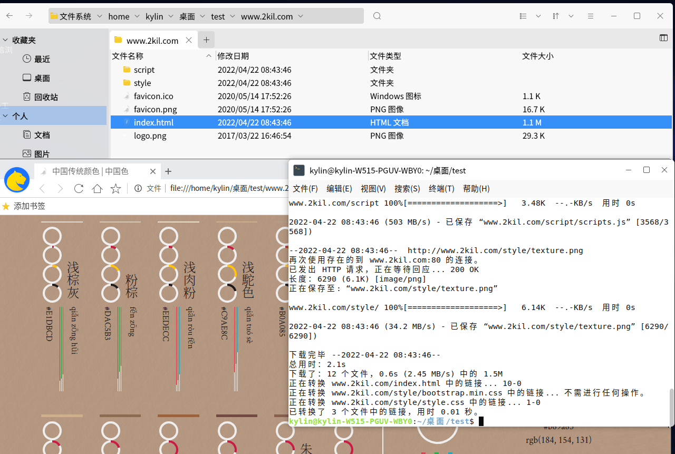Select the favicon.ico file
The image size is (675, 454).
click(153, 96)
